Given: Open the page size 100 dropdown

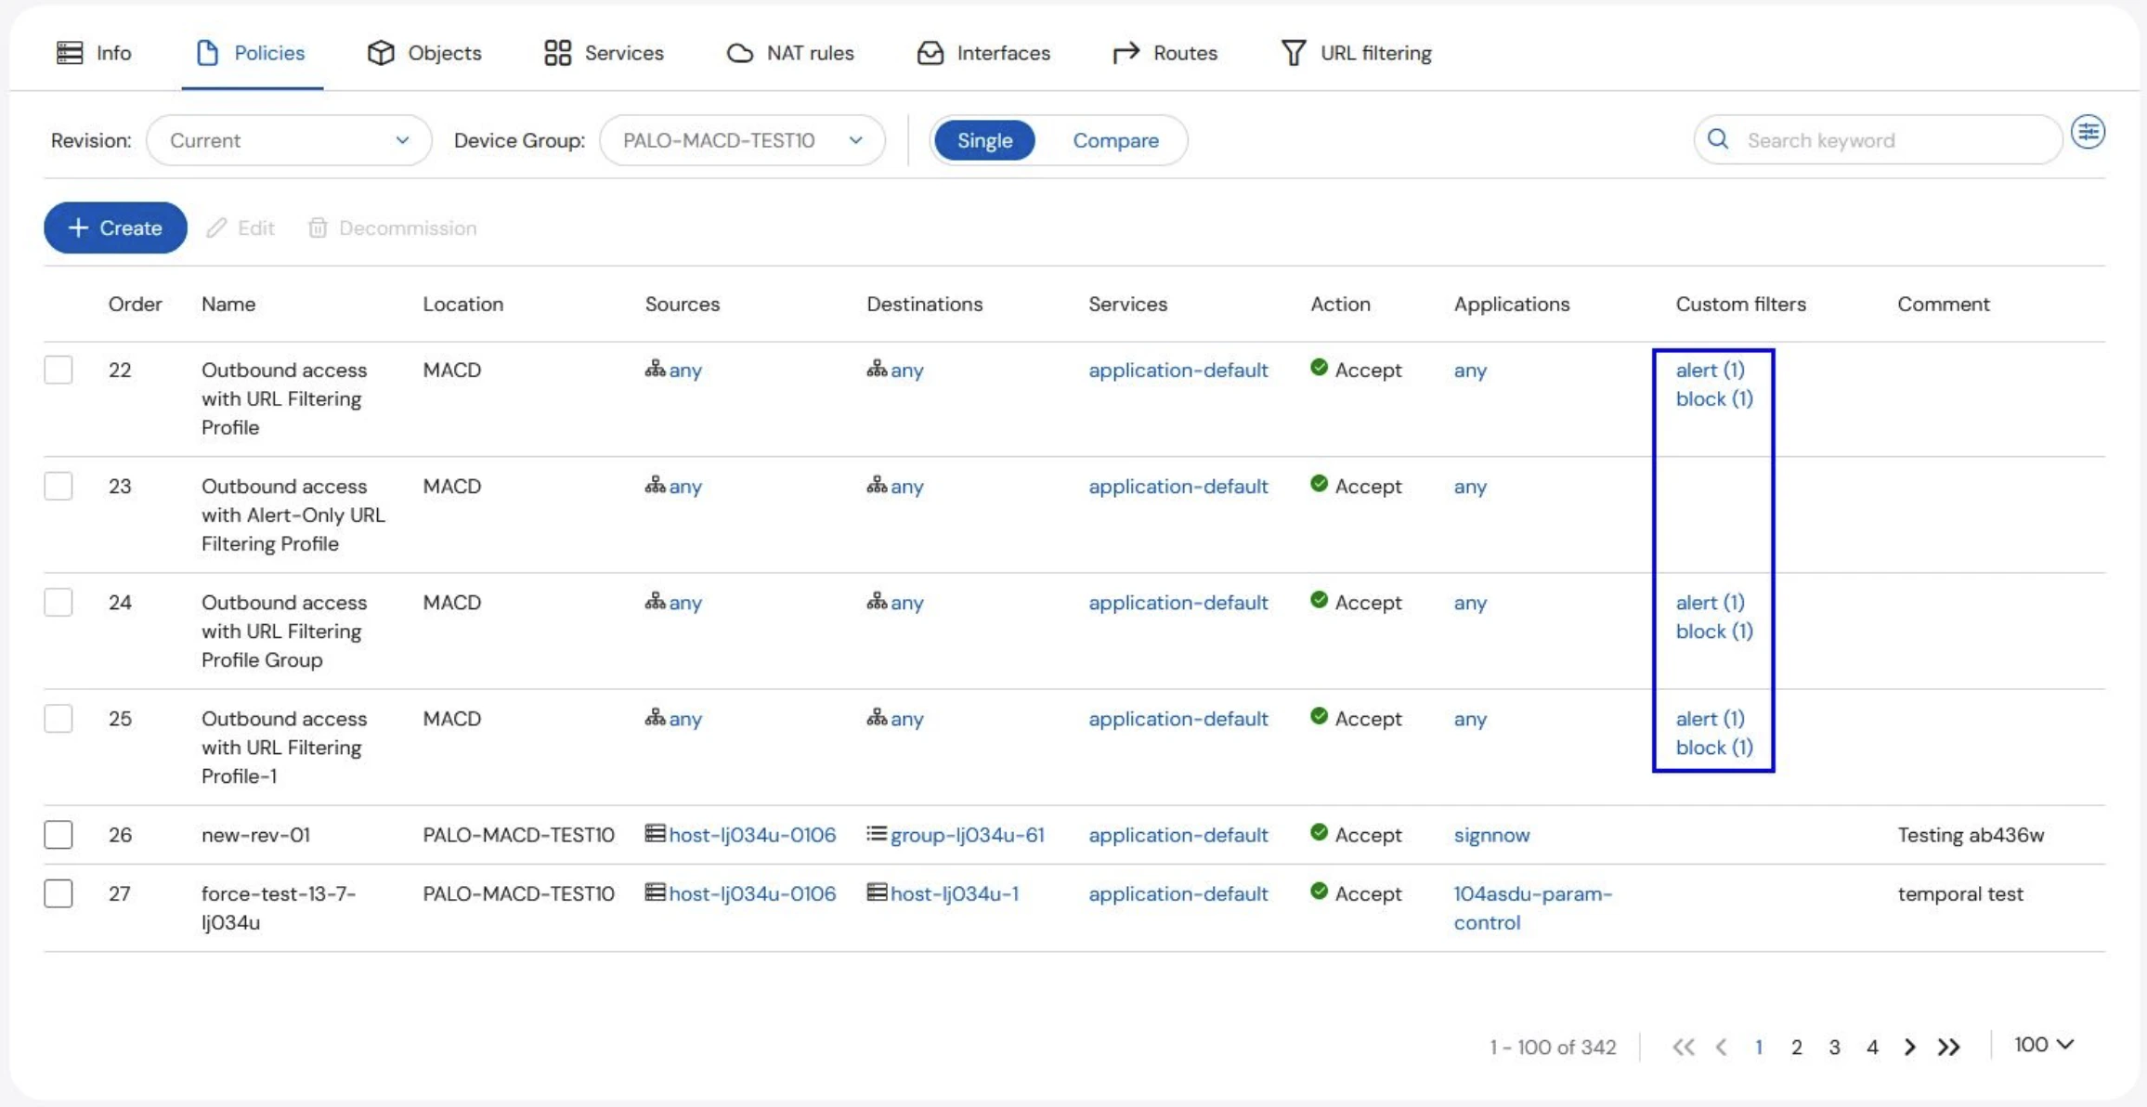Looking at the screenshot, I should point(2043,1045).
